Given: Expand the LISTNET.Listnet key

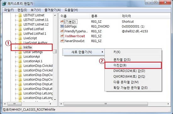Looking at the screenshot, I should click(x=16, y=16).
